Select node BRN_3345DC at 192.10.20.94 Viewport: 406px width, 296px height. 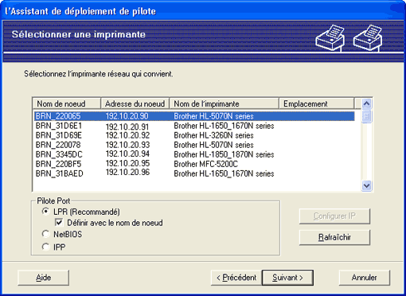(194, 154)
